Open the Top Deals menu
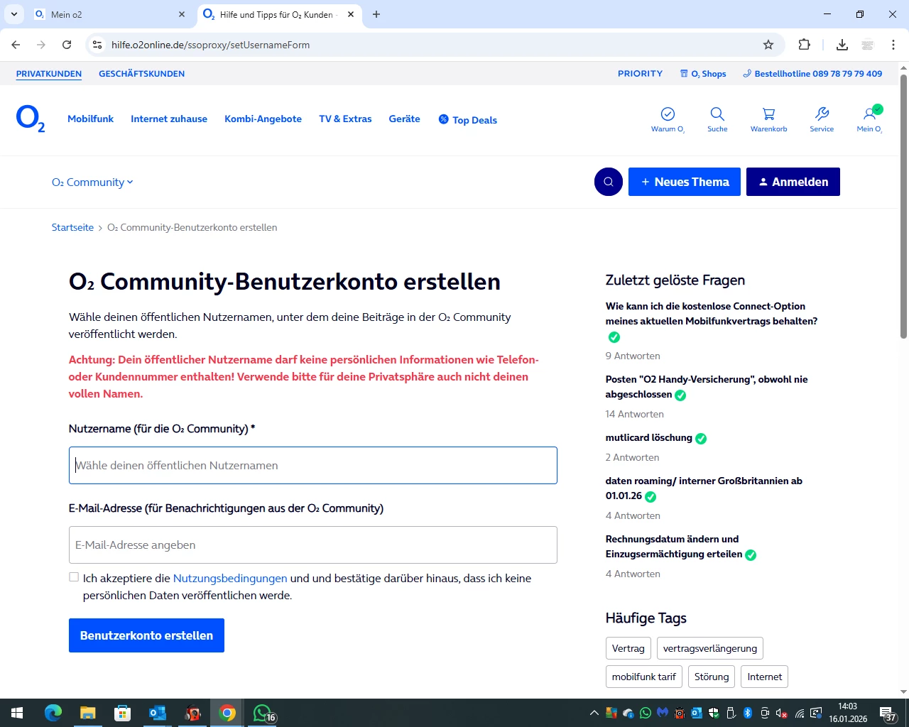 pos(467,120)
